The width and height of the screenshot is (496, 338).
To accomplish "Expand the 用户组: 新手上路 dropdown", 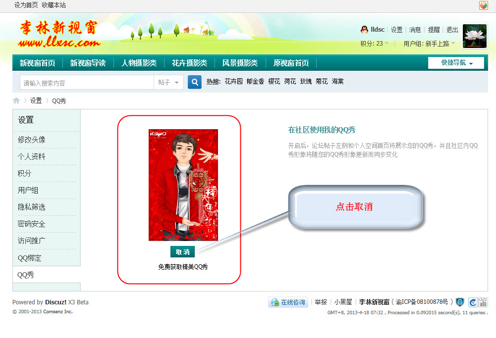I will pyautogui.click(x=429, y=44).
